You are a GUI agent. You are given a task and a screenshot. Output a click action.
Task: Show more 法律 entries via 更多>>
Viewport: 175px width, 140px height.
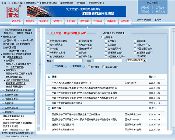[x=152, y=77]
